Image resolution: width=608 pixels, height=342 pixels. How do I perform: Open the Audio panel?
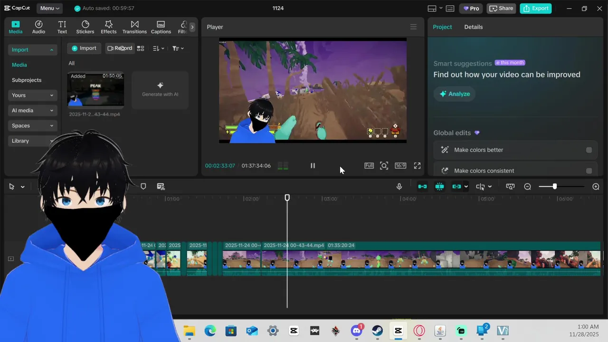[x=38, y=27]
